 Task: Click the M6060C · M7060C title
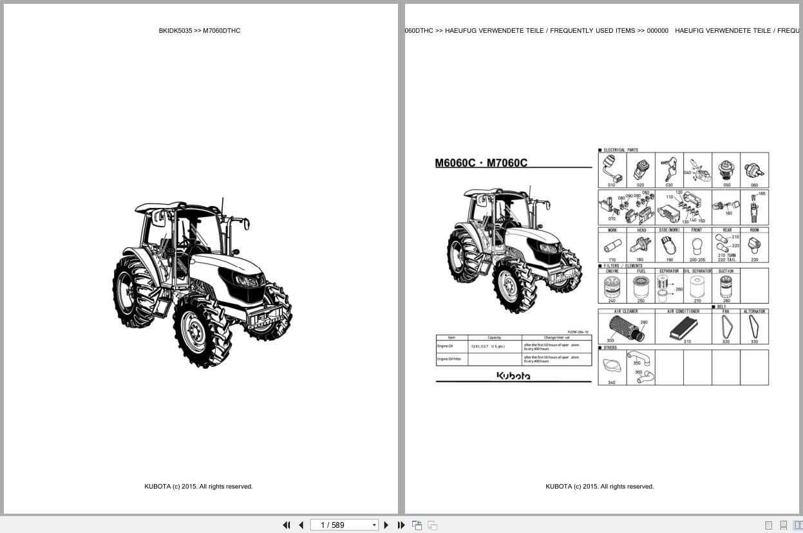point(481,163)
